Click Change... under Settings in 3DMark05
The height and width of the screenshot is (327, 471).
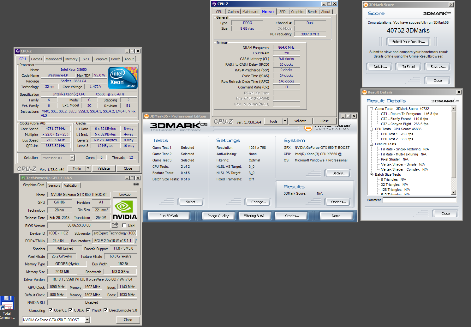coord(259,202)
